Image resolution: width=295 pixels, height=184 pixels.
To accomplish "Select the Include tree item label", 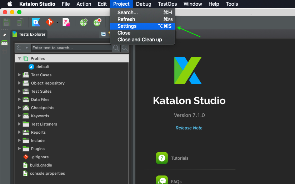I will click(38, 140).
